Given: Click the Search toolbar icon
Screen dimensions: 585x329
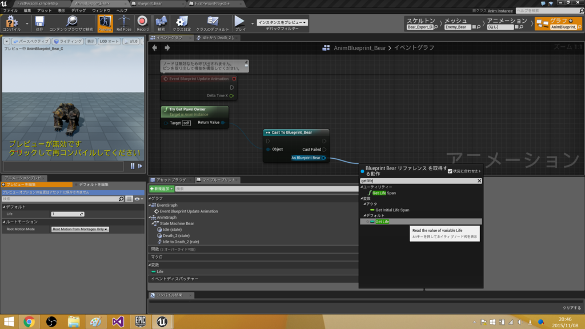Looking at the screenshot, I should pyautogui.click(x=161, y=23).
